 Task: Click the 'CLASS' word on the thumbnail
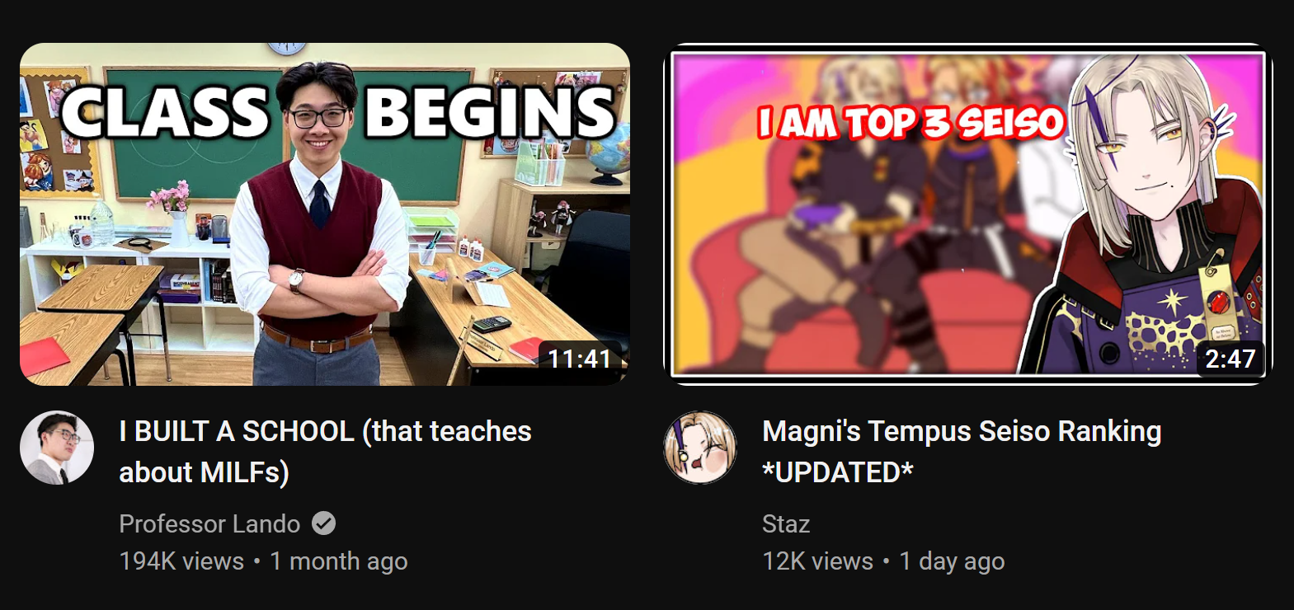(165, 112)
